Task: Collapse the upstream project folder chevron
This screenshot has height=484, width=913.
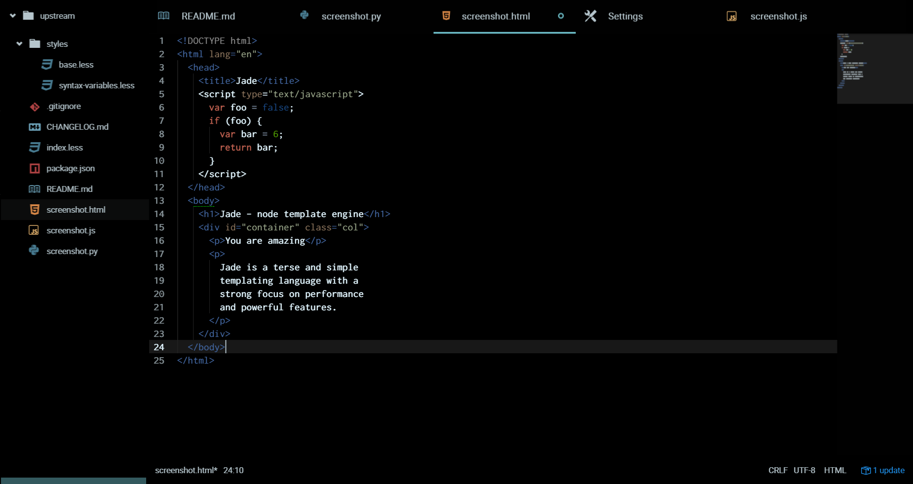Action: tap(13, 16)
